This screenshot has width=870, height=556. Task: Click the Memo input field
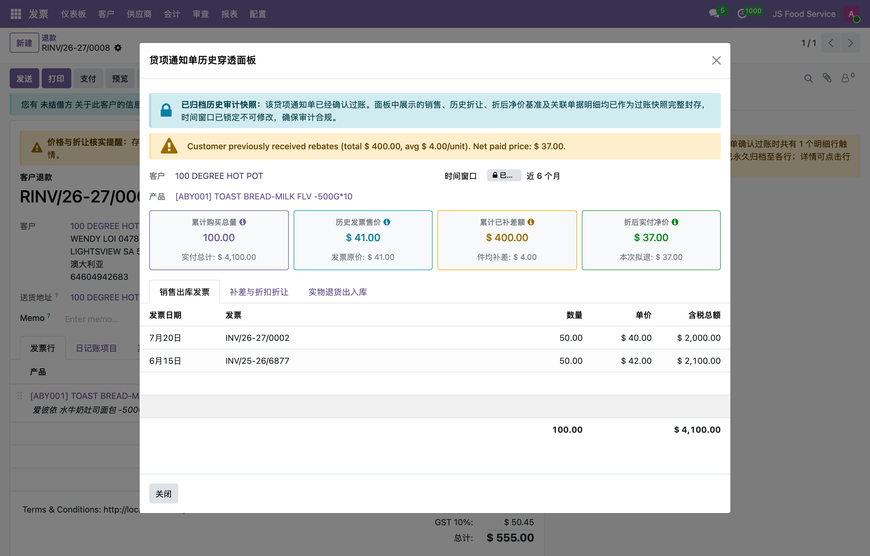coord(101,319)
